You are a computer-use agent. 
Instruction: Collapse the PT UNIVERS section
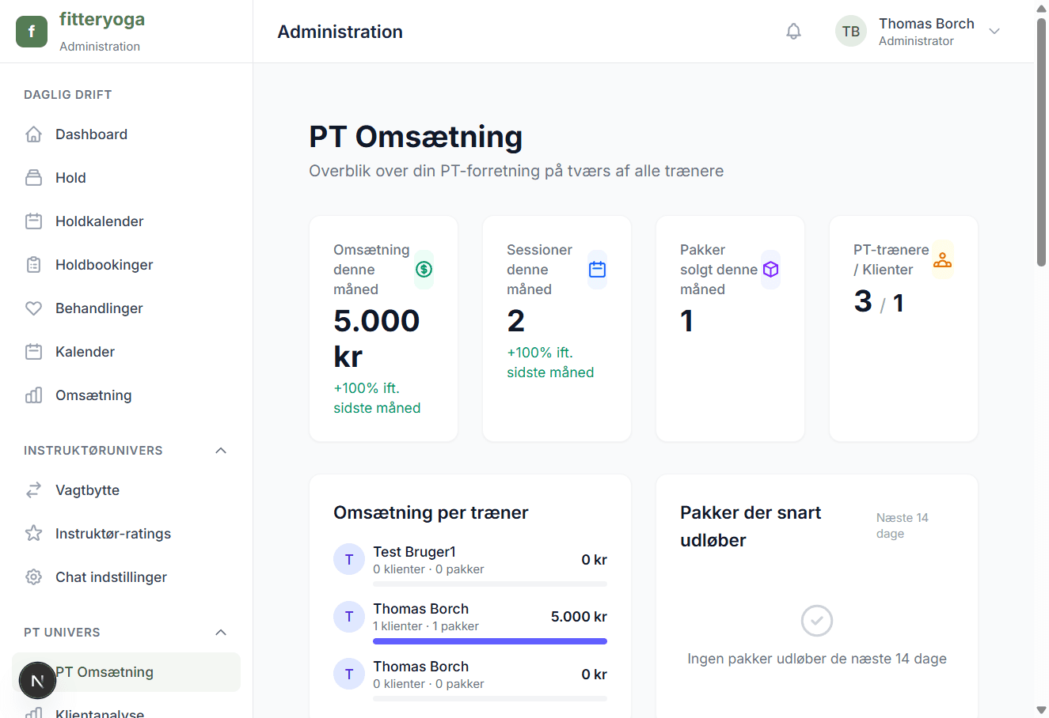221,632
